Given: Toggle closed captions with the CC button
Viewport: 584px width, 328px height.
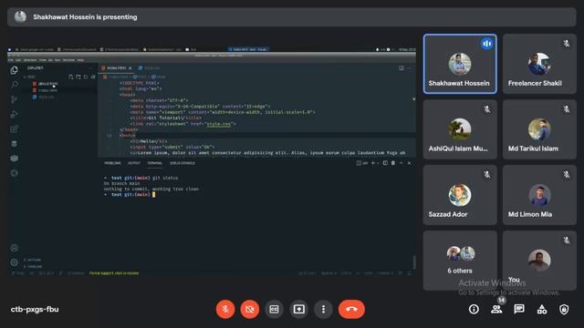Looking at the screenshot, I should [x=274, y=309].
